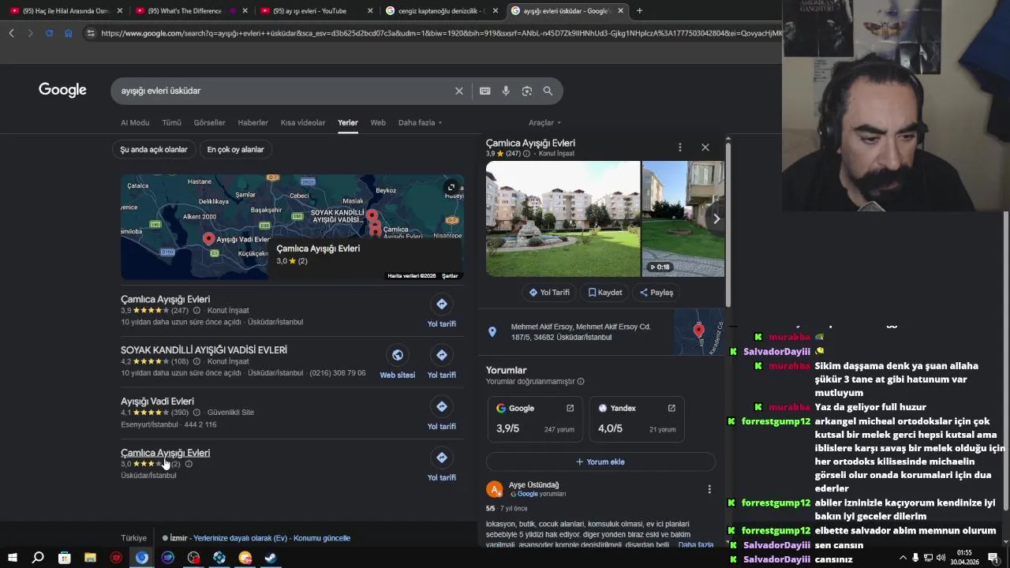This screenshot has width=1010, height=568.
Task: Click the browser address bar
Action: pyautogui.click(x=440, y=33)
